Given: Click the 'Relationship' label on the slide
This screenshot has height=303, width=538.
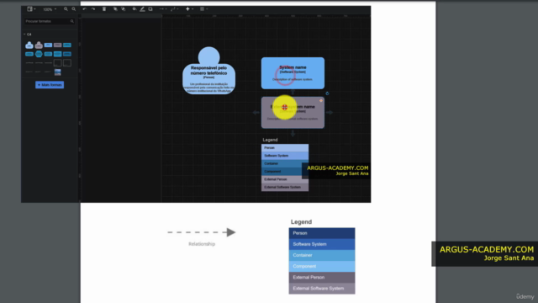Looking at the screenshot, I should (202, 244).
